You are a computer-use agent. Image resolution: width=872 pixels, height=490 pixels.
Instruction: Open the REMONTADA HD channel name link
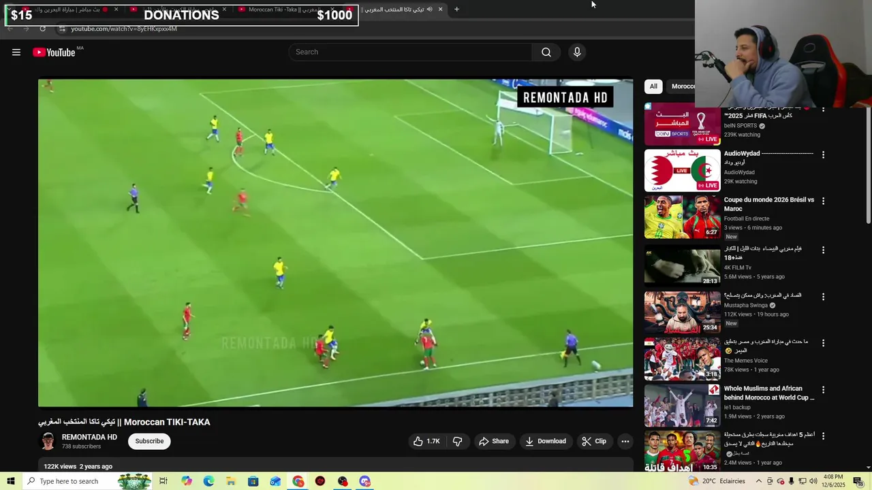[x=89, y=437]
